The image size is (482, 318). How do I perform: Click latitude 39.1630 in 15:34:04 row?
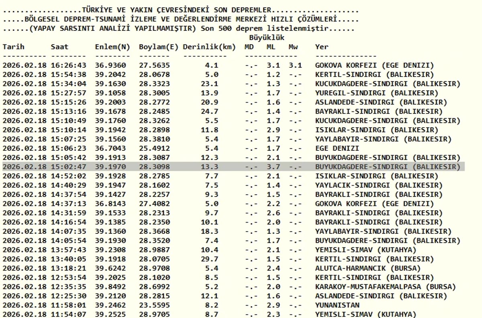pos(110,84)
